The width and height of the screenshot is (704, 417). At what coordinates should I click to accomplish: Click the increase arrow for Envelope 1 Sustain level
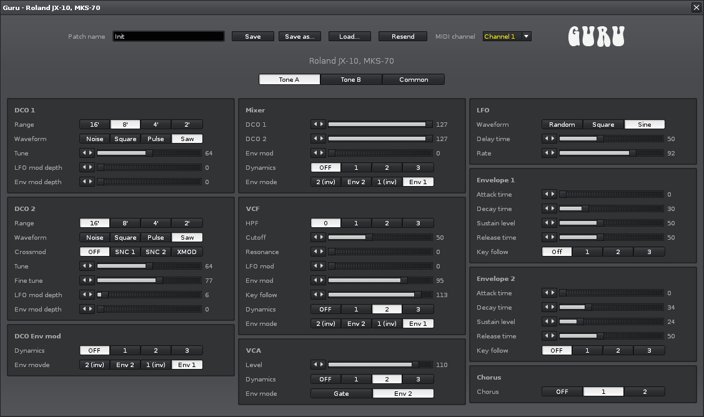point(553,223)
